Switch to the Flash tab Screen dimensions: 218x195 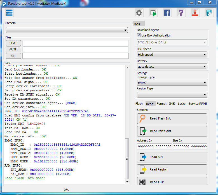coord(139,104)
